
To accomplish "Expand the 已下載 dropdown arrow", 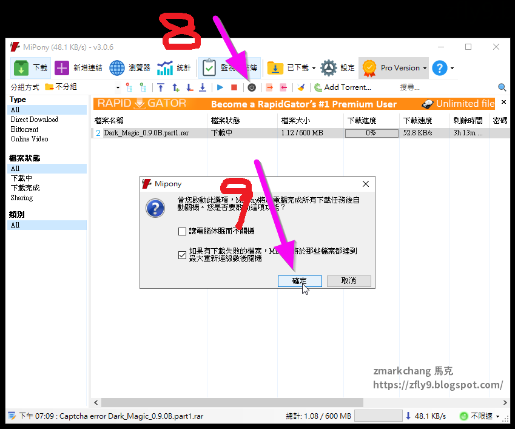I will pyautogui.click(x=314, y=69).
